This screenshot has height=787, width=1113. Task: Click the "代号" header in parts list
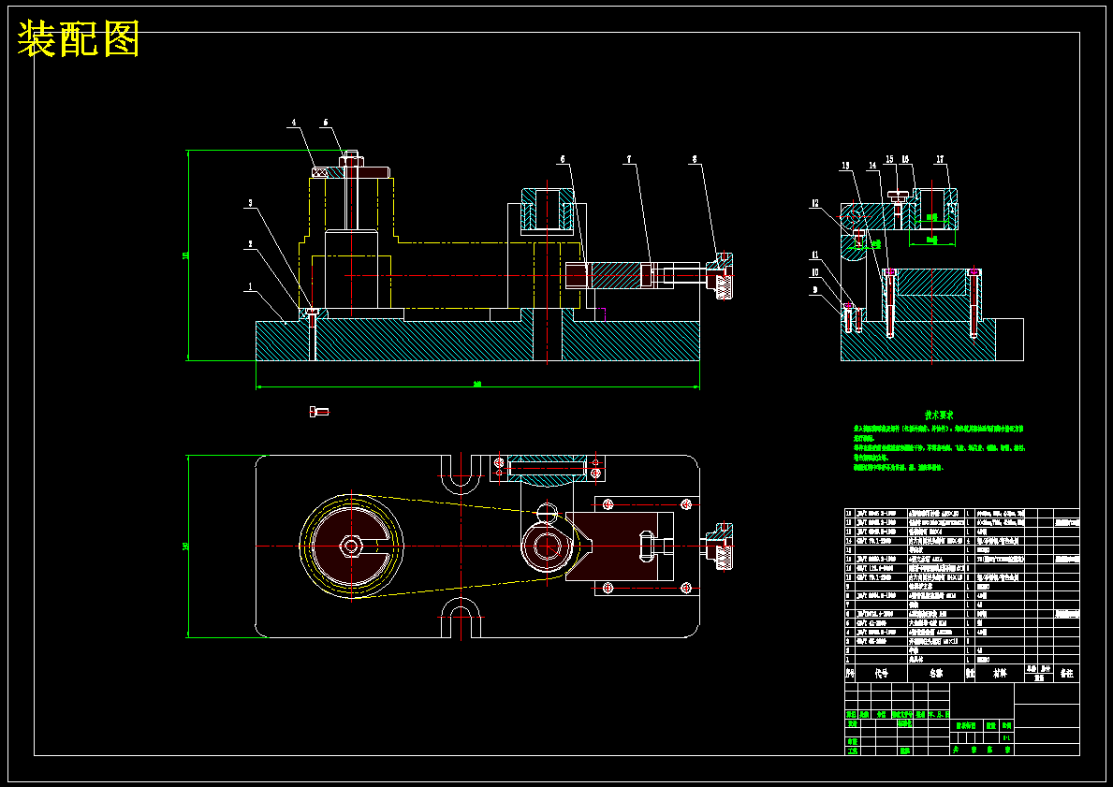[882, 673]
